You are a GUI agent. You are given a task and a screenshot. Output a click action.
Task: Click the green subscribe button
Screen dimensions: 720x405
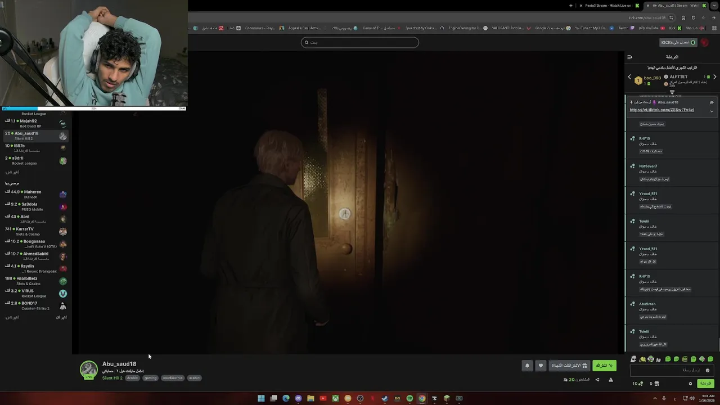(x=604, y=366)
